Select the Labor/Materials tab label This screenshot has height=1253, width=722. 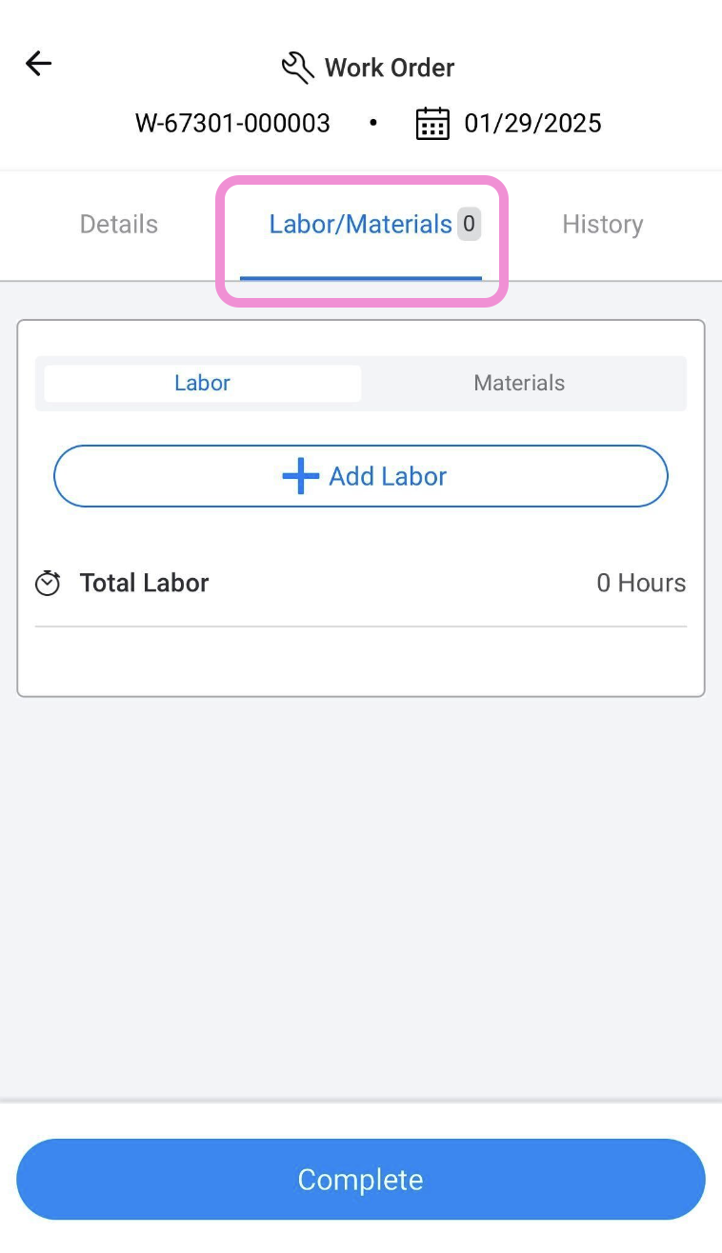coord(360,225)
